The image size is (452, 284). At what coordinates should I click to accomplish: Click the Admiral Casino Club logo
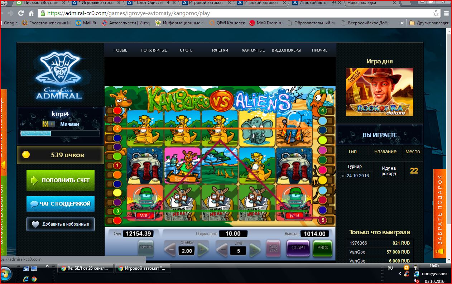coord(59,75)
